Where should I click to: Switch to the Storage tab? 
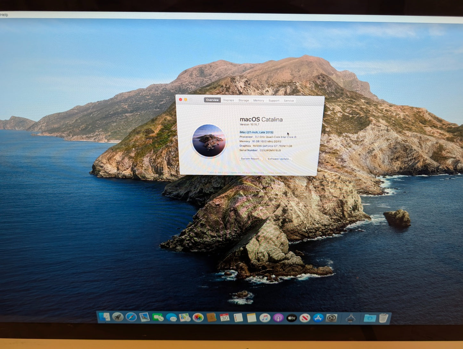click(244, 100)
